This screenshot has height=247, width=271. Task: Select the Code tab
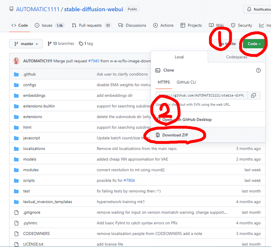coord(20,25)
